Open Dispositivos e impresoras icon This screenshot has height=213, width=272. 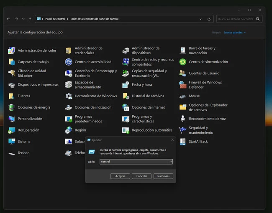(12, 85)
